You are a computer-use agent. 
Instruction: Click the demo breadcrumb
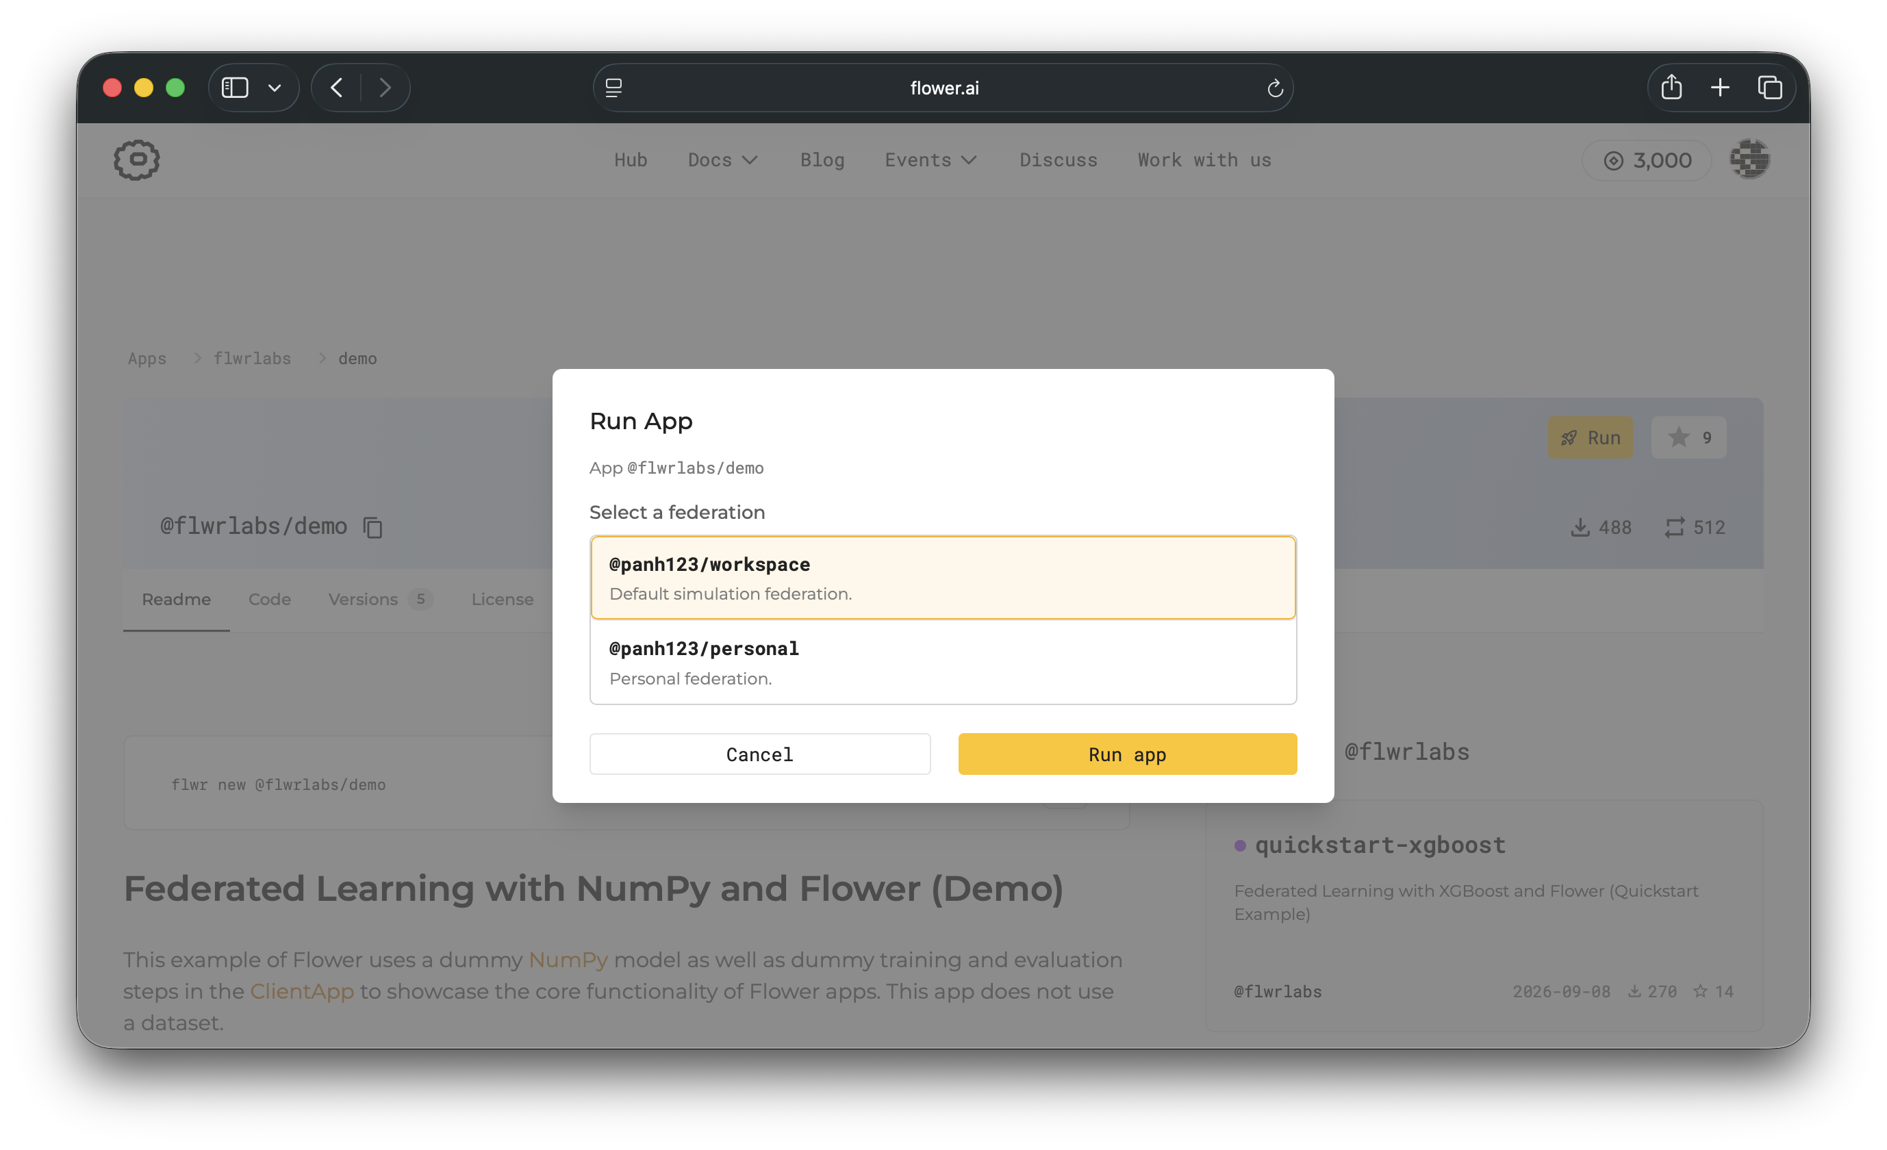[357, 358]
